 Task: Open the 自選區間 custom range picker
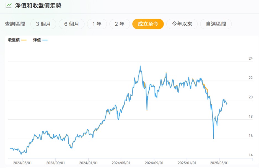pyautogui.click(x=216, y=24)
